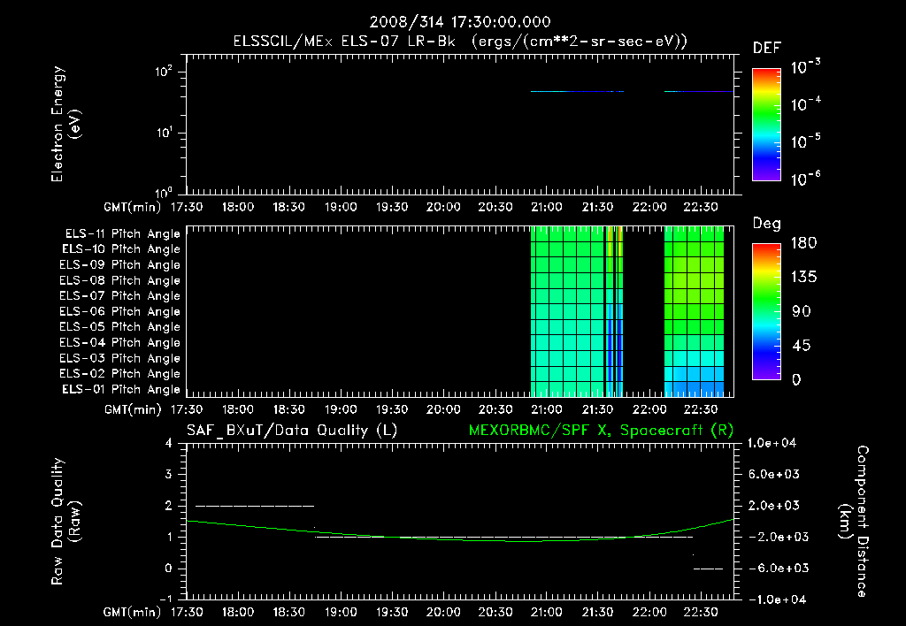Click the Raw Data Quality axis label
The width and height of the screenshot is (906, 626).
[x=65, y=522]
